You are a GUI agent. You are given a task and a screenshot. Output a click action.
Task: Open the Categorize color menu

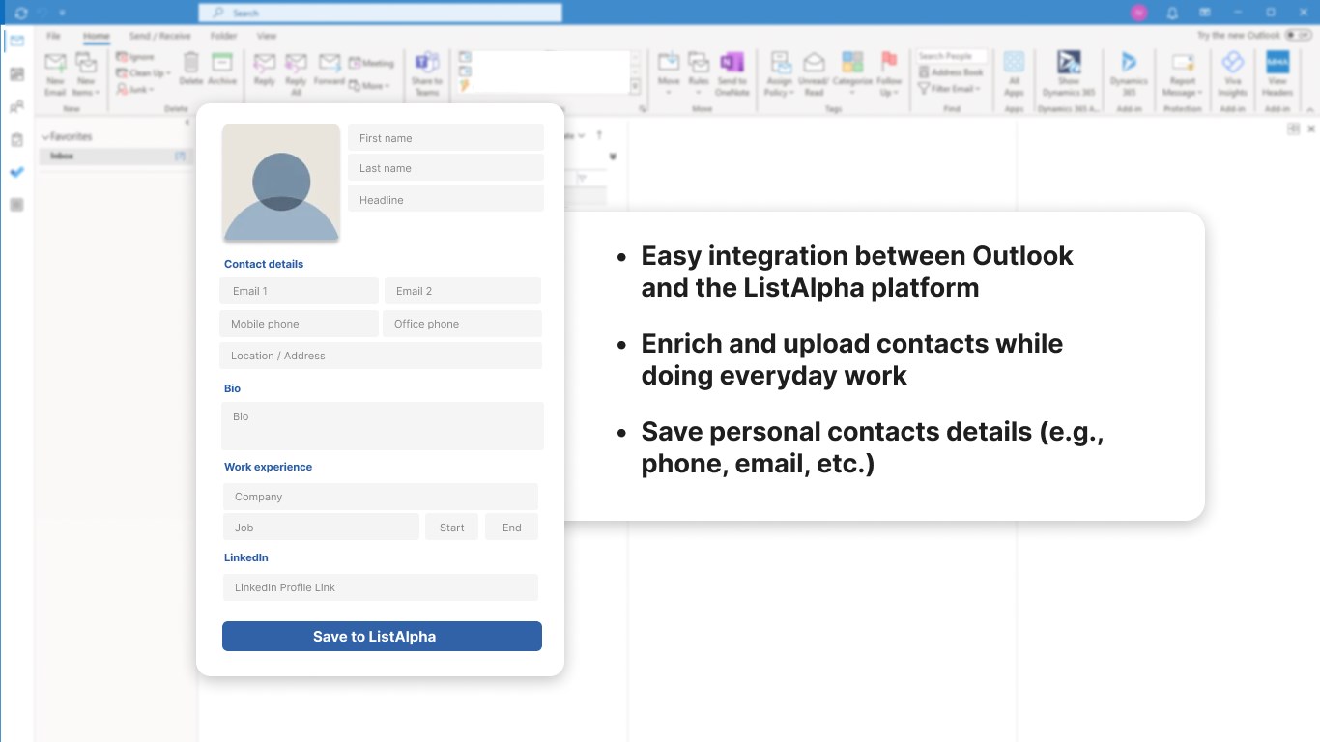pyautogui.click(x=852, y=73)
